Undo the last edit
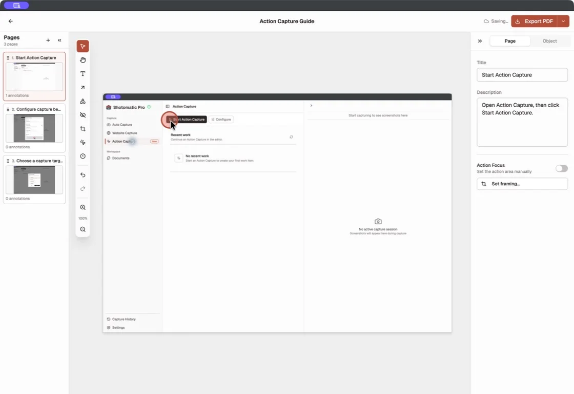The height and width of the screenshot is (394, 574). pyautogui.click(x=83, y=175)
